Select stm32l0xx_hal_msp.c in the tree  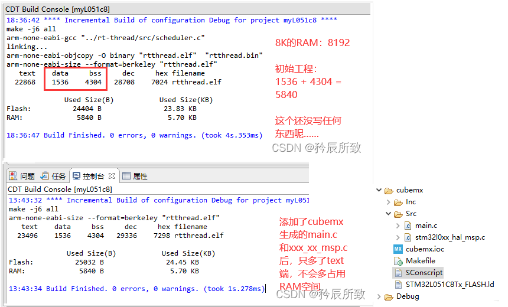coord(450,237)
